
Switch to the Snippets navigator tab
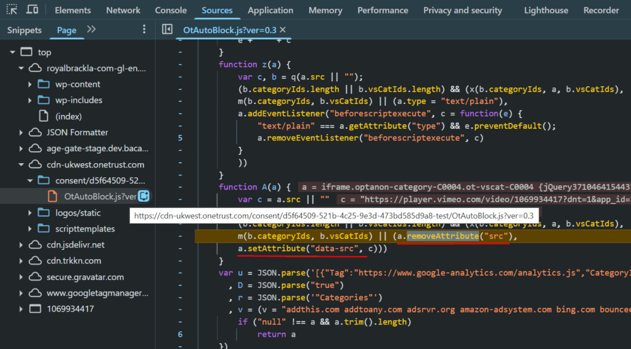25,30
